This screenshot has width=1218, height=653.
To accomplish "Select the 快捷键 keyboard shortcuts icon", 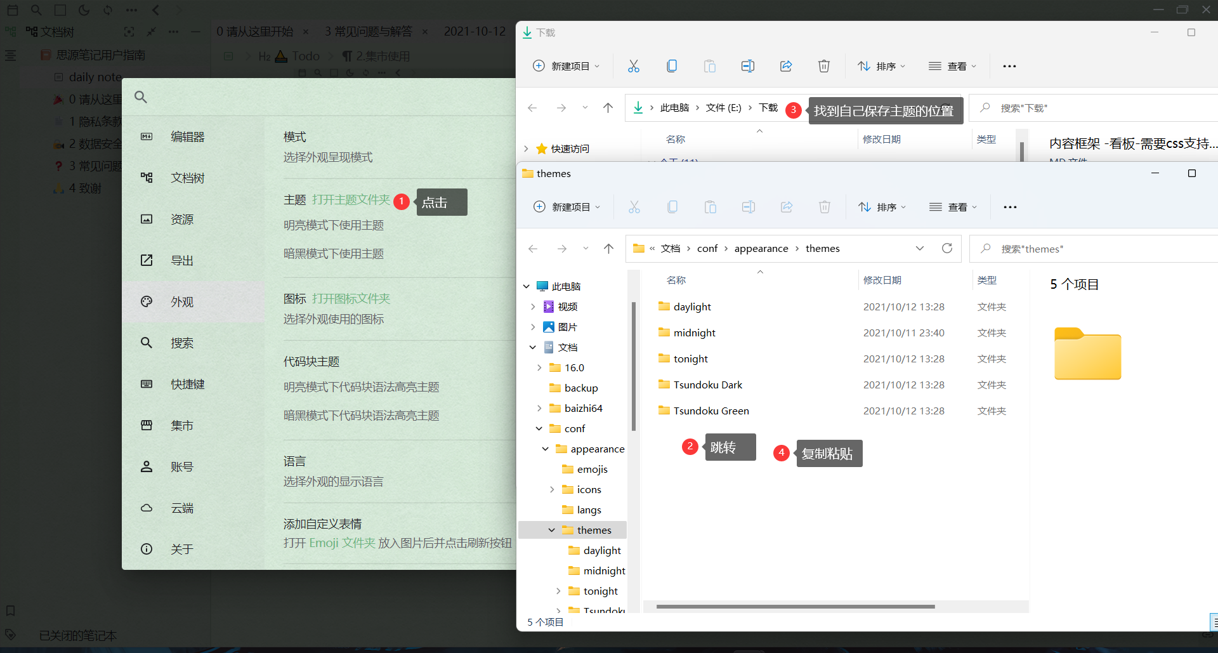I will click(147, 384).
